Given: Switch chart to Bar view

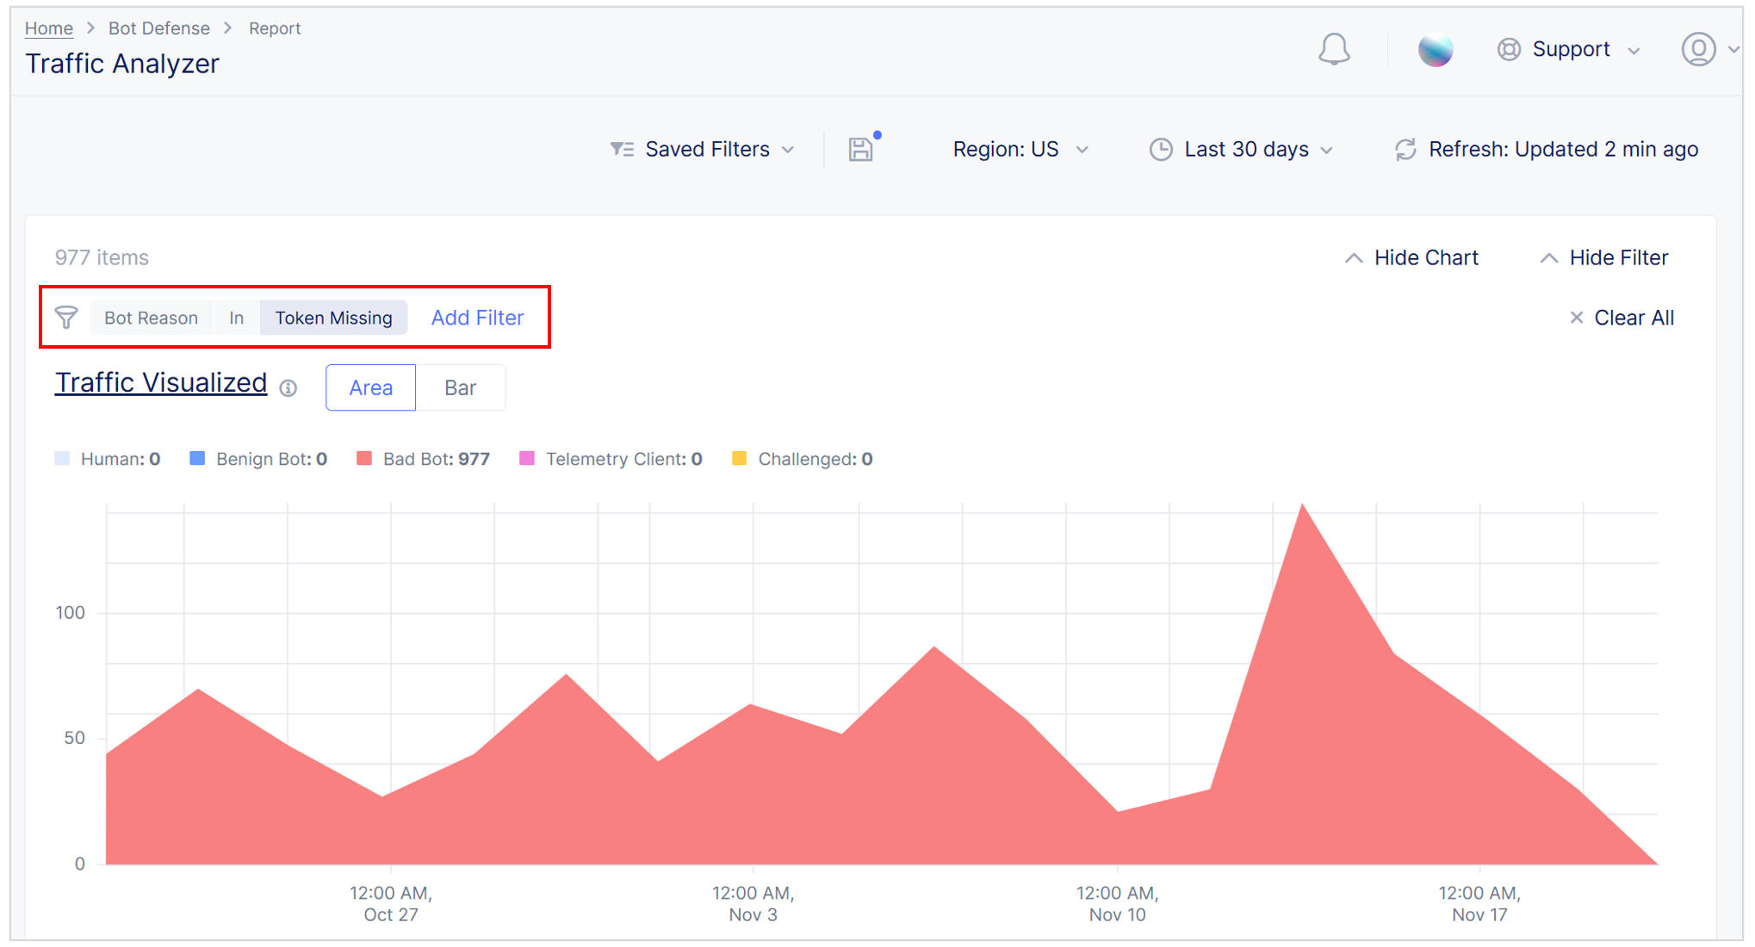Looking at the screenshot, I should point(461,387).
